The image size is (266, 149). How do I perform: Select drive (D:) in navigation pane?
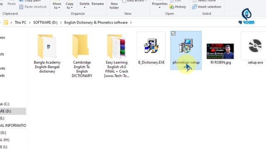click(x=13, y=111)
